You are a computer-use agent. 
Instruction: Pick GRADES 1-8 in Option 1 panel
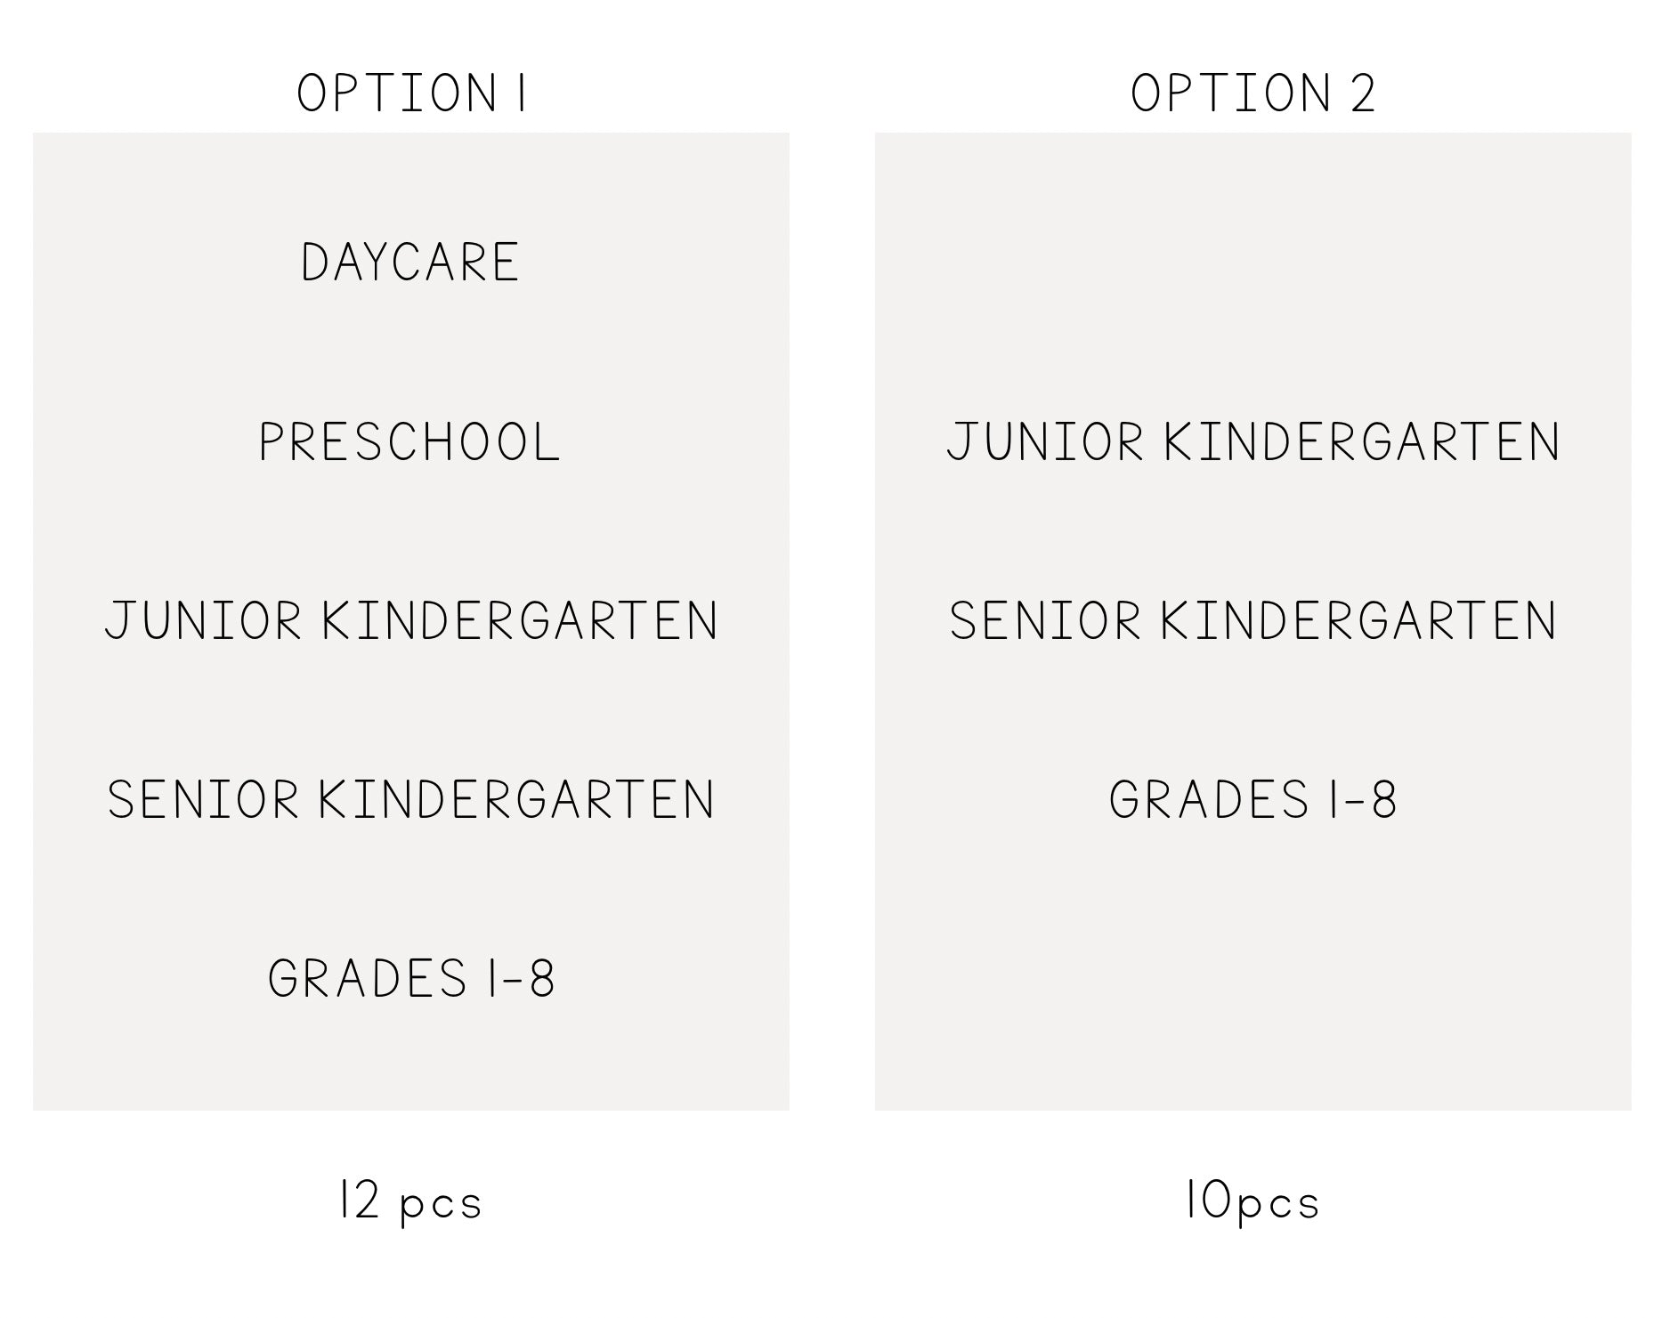tap(411, 978)
